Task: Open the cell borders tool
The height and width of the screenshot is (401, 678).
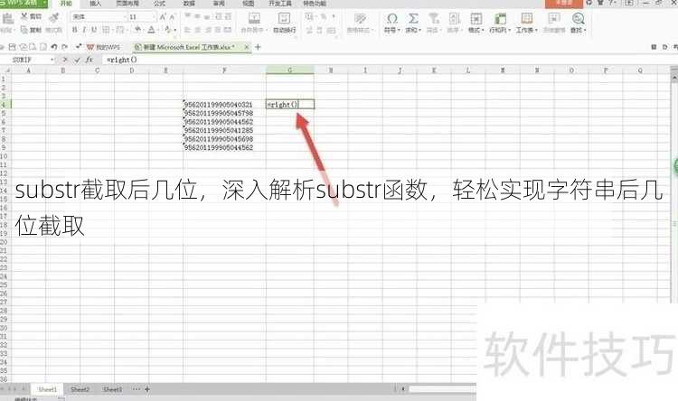Action: [106, 30]
